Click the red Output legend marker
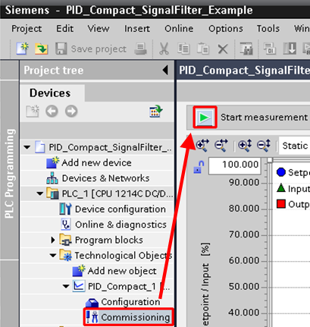 (x=281, y=204)
